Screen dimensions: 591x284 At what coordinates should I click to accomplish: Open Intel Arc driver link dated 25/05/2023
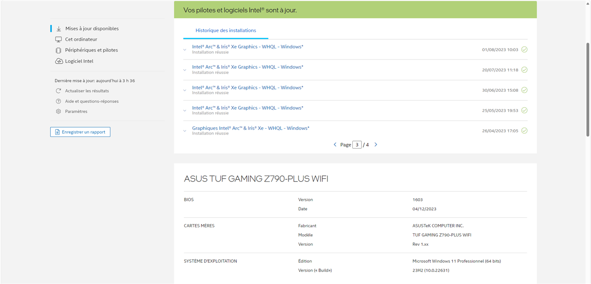point(247,108)
